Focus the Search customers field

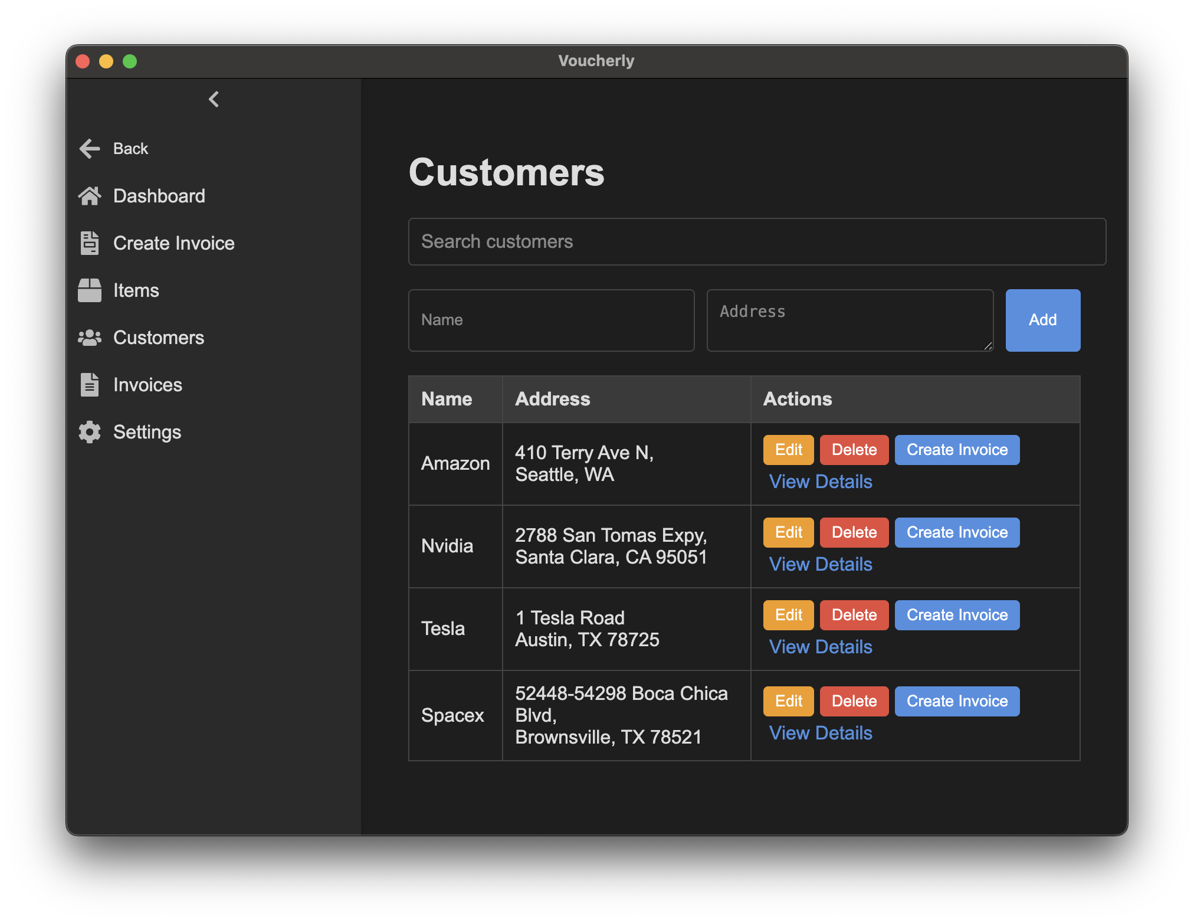[x=757, y=242]
